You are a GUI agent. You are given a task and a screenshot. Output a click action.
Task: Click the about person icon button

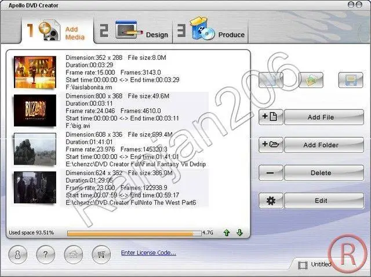coord(18,254)
